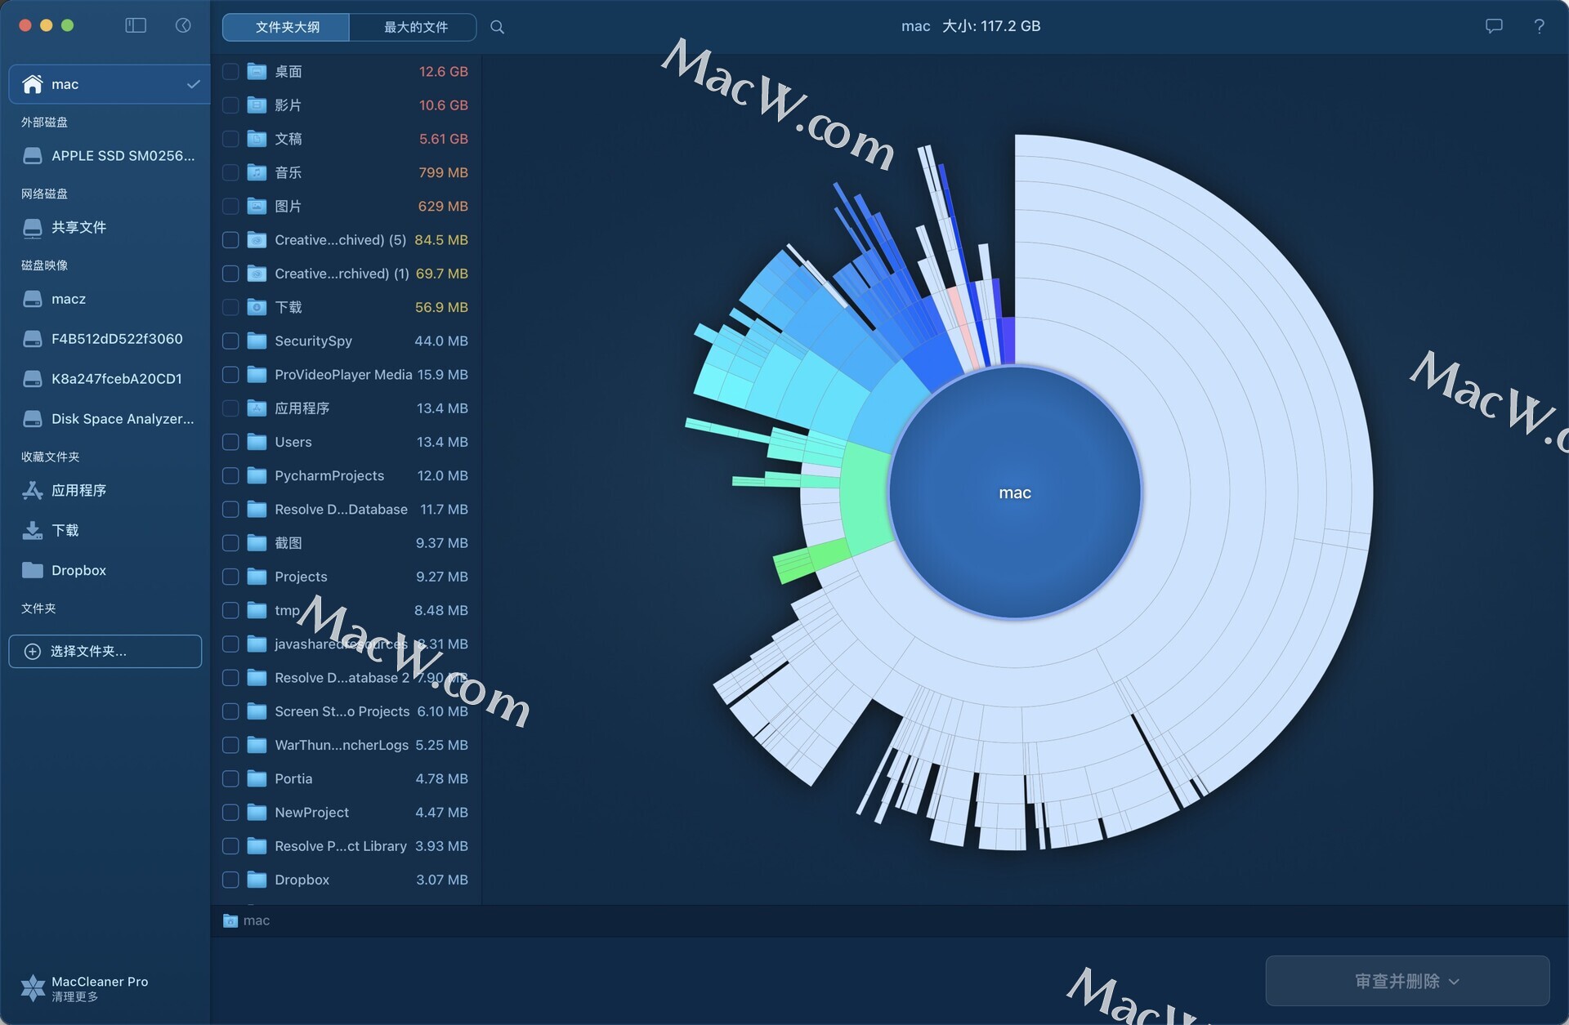Select WarThun...ncherLogs row
This screenshot has height=1025, width=1569.
[346, 745]
